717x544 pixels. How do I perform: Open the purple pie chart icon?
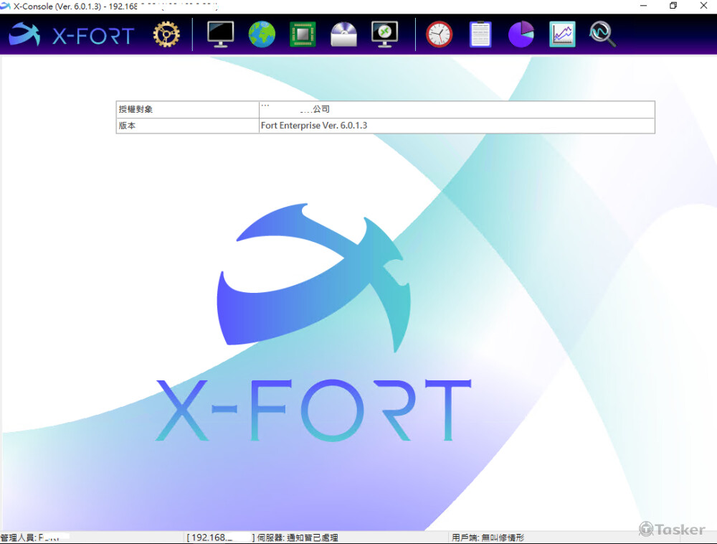tap(521, 34)
